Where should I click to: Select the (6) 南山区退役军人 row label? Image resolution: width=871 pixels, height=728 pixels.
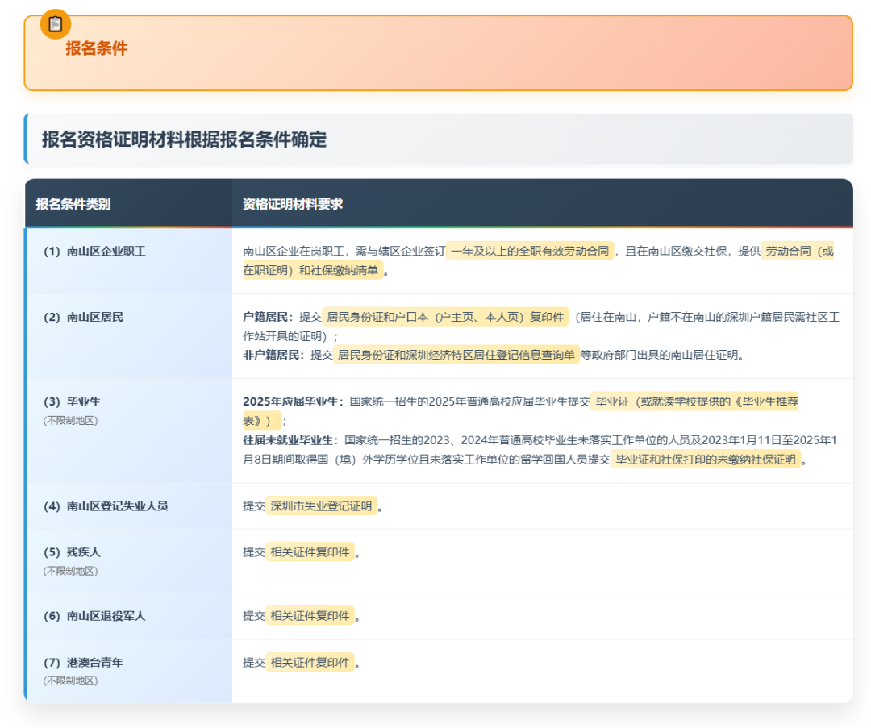pyautogui.click(x=94, y=616)
